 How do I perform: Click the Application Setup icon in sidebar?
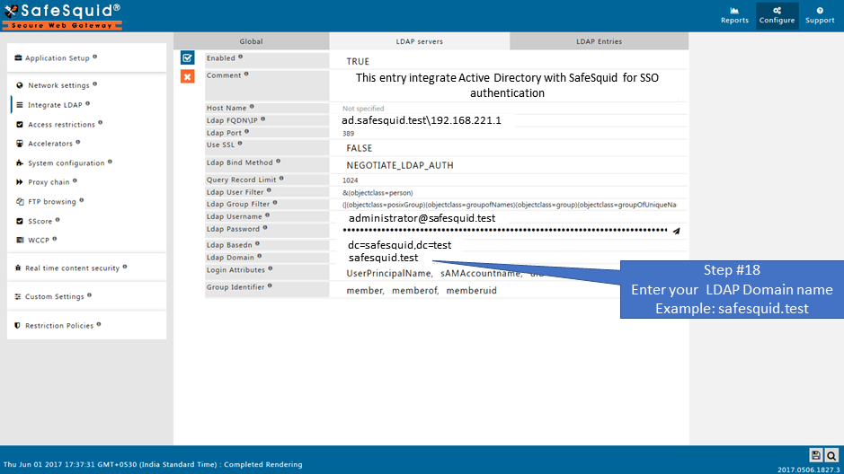pyautogui.click(x=18, y=57)
